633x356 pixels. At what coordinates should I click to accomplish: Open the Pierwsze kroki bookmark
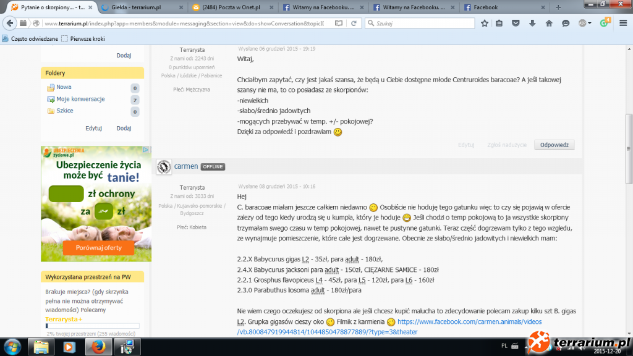tap(83, 39)
